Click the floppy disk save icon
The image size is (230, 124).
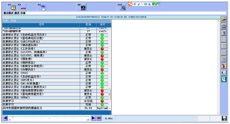pyautogui.click(x=224, y=118)
